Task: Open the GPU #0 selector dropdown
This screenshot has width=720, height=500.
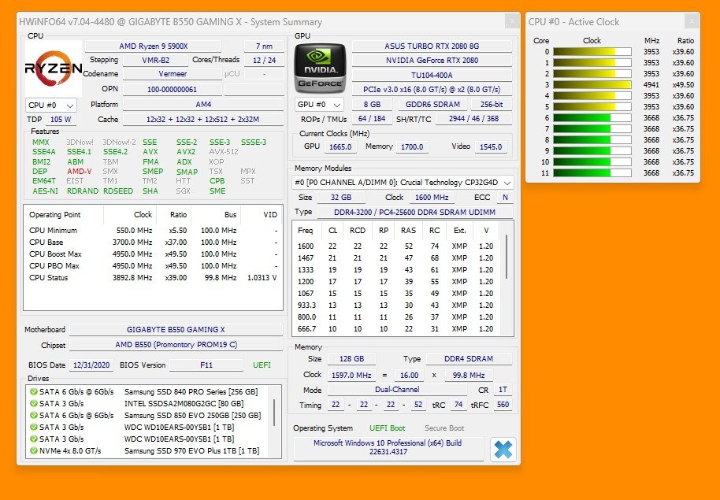Action: (319, 105)
